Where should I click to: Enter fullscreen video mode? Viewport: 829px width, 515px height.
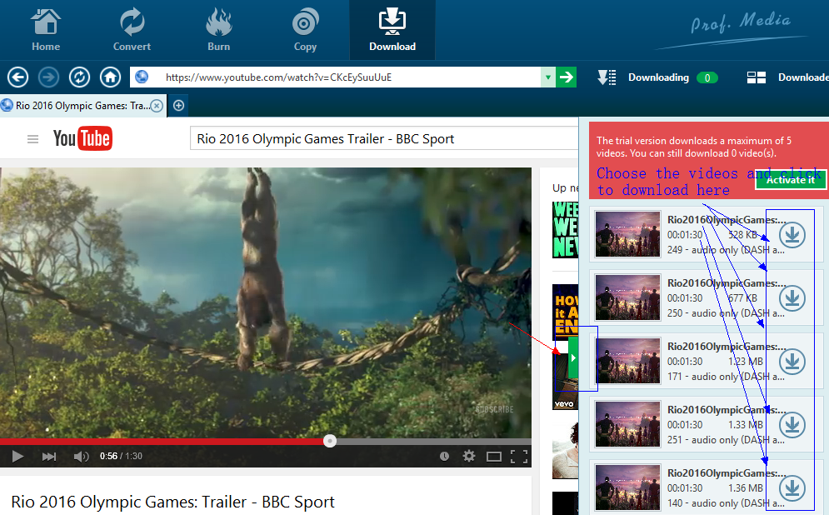coord(519,457)
